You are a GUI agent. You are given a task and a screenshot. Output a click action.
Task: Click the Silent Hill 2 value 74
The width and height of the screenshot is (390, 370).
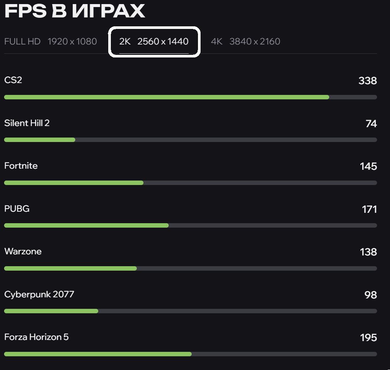pyautogui.click(x=371, y=124)
